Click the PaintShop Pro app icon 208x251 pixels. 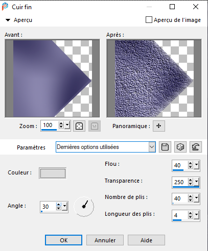(5, 7)
